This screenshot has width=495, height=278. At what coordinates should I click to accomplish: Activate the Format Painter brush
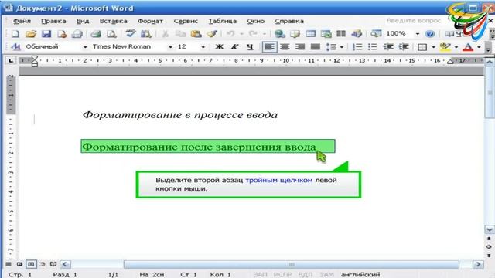coord(212,34)
